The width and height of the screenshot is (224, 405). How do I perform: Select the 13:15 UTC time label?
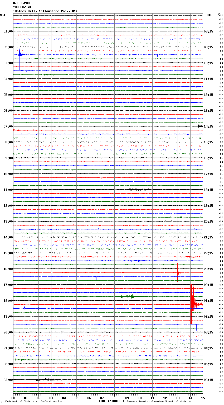point(208,111)
